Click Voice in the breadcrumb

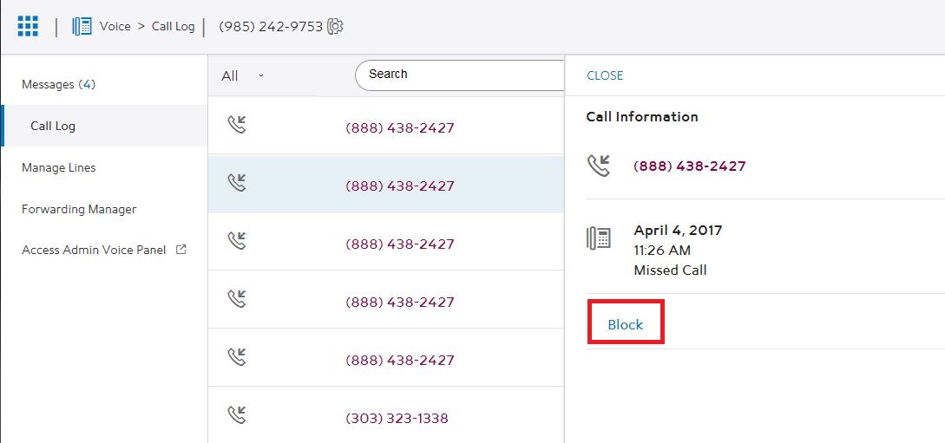115,26
